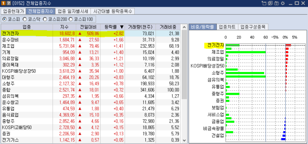The height and width of the screenshot is (144, 308).
Task: Select the 운수장비 row
Action: [90, 40]
